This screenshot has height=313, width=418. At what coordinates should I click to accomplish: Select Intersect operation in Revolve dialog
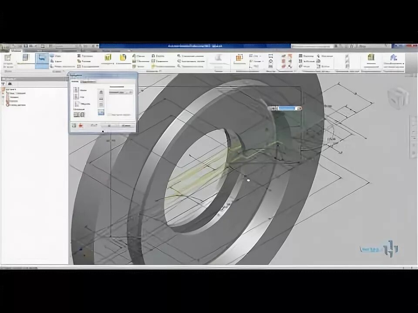[x=101, y=104]
